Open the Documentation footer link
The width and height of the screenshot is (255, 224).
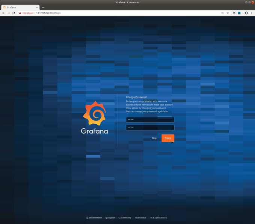coord(94,218)
